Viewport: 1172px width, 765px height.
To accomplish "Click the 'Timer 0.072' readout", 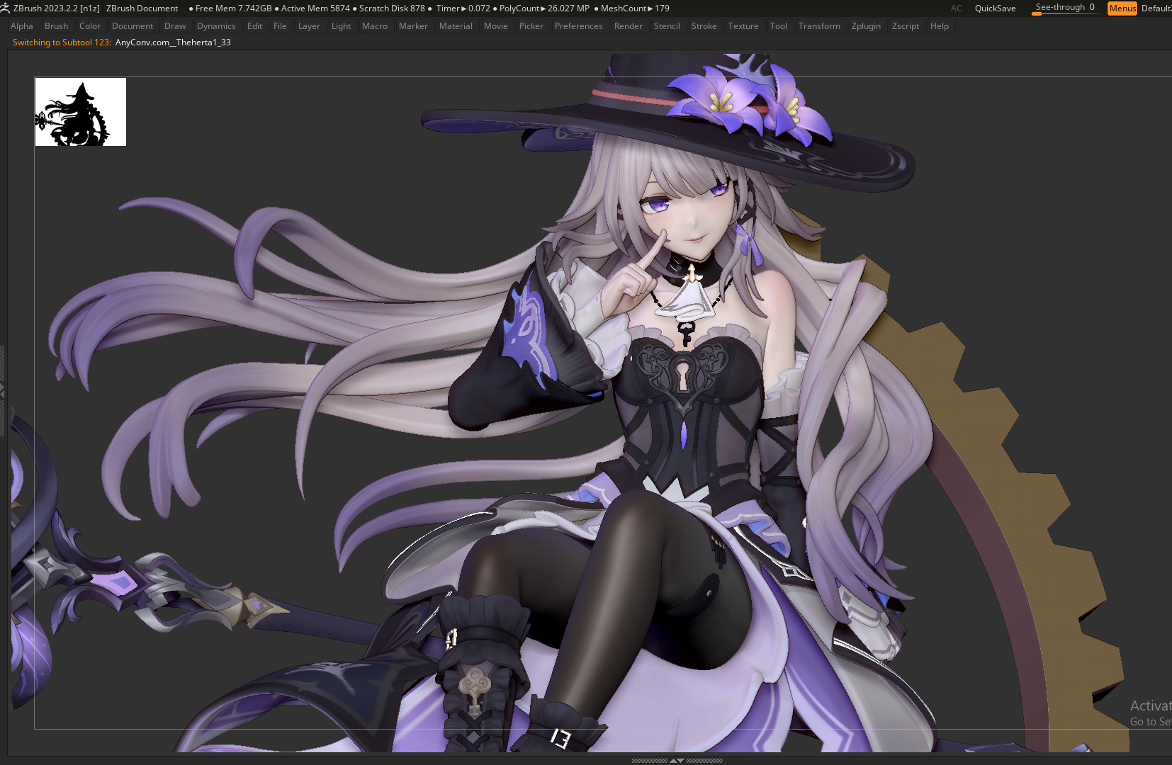I will 463,8.
